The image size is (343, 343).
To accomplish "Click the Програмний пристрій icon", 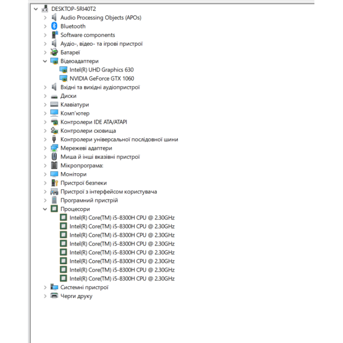I will (x=54, y=200).
